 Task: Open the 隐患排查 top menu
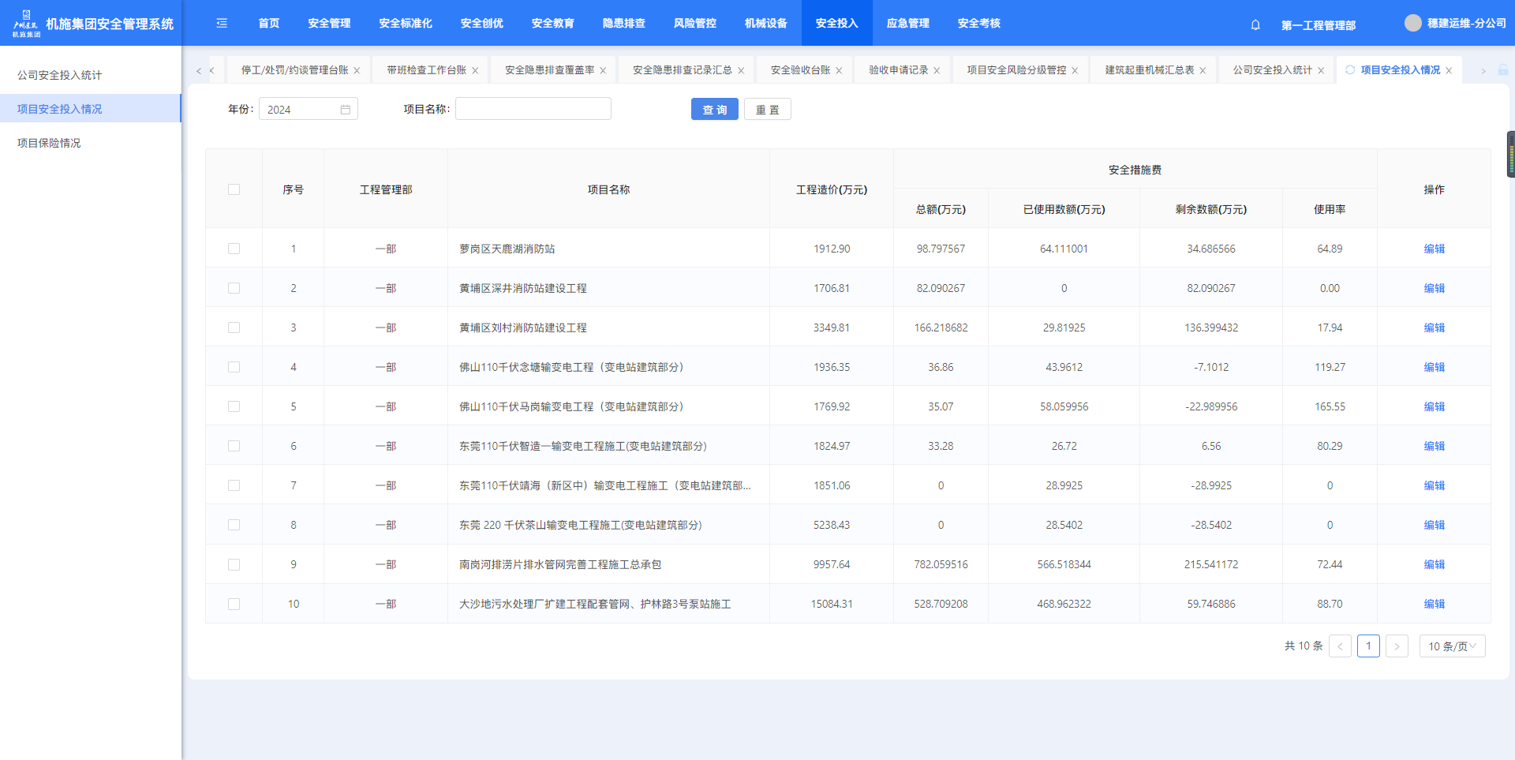click(623, 24)
